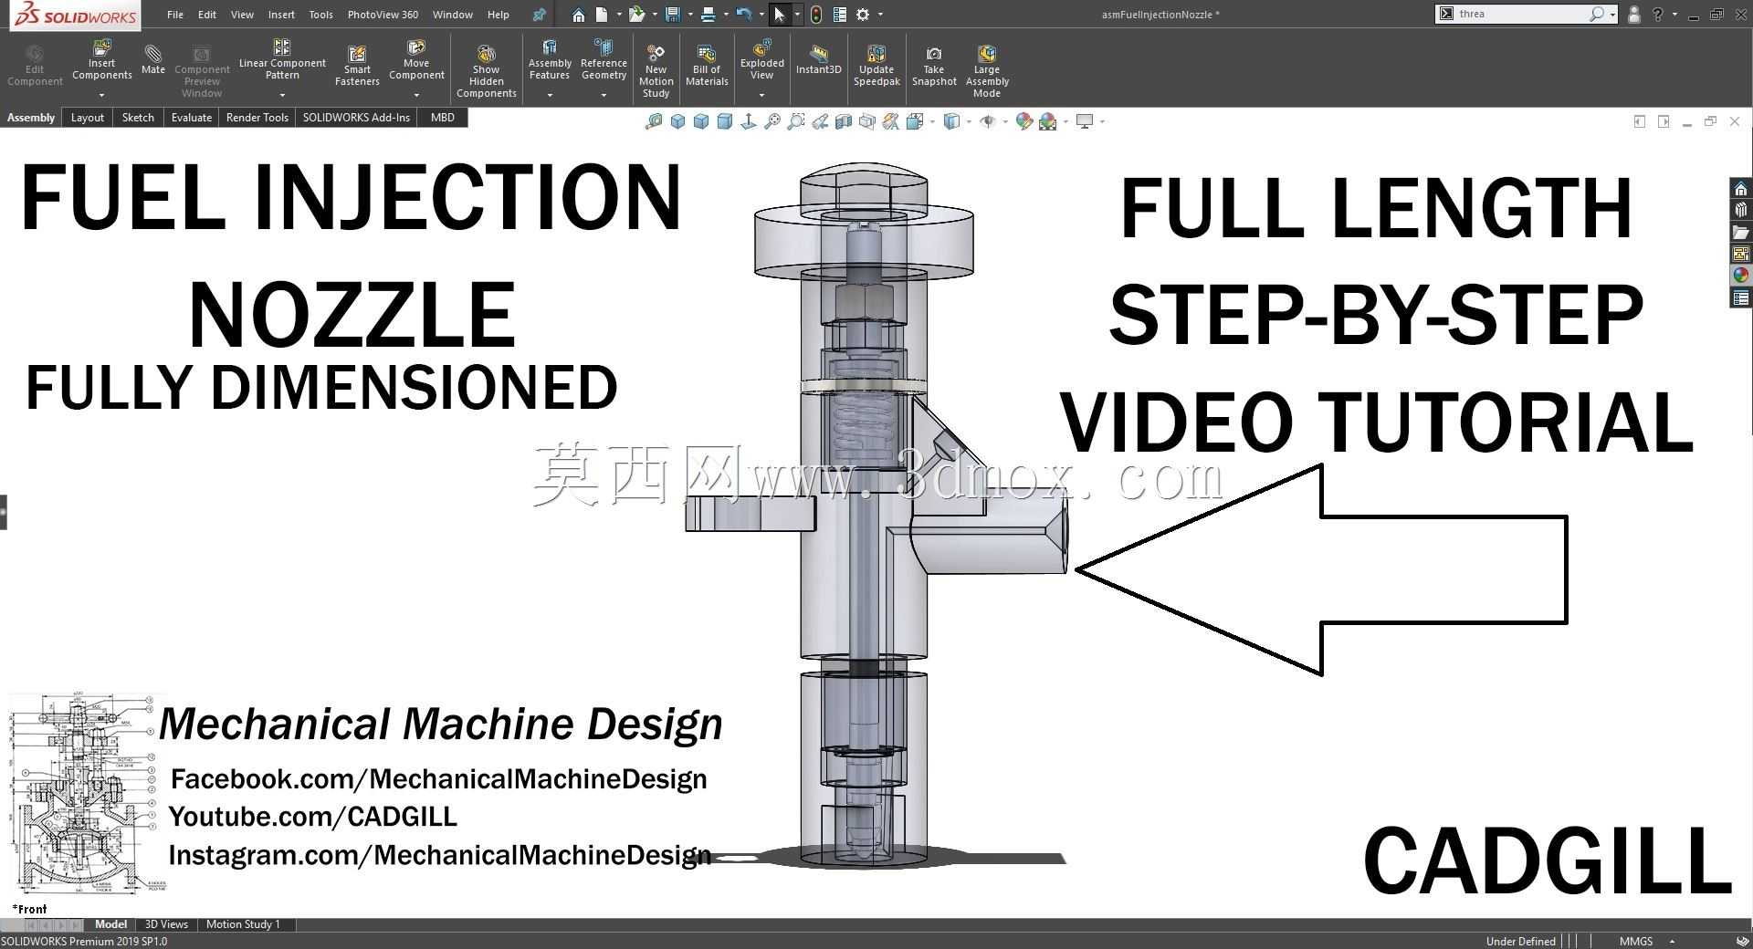1753x949 pixels.
Task: Open Edit Appearance color ball icon
Action: tap(1024, 121)
